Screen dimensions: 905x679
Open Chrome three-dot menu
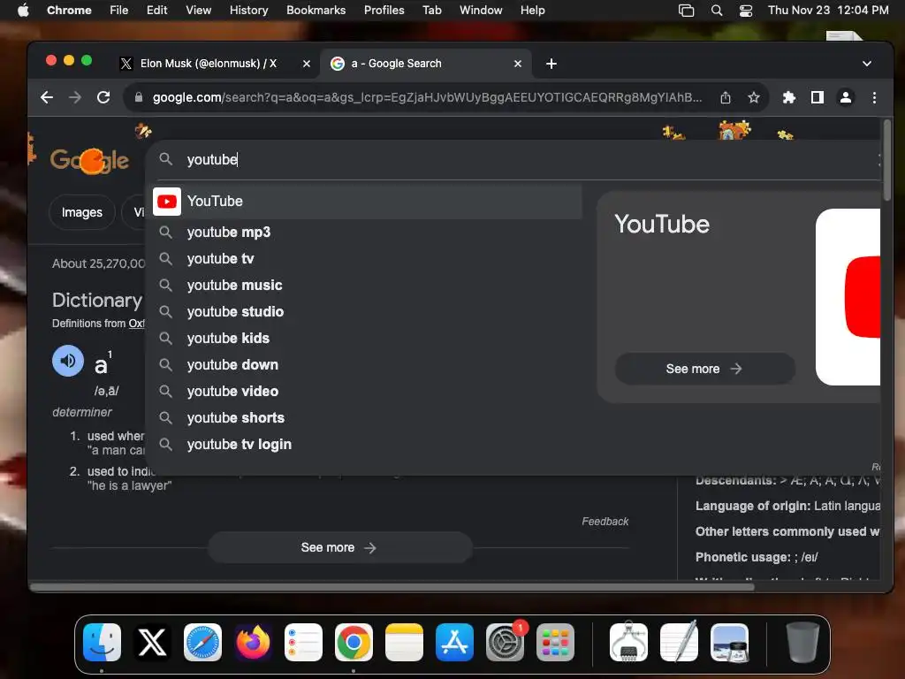[x=874, y=97]
